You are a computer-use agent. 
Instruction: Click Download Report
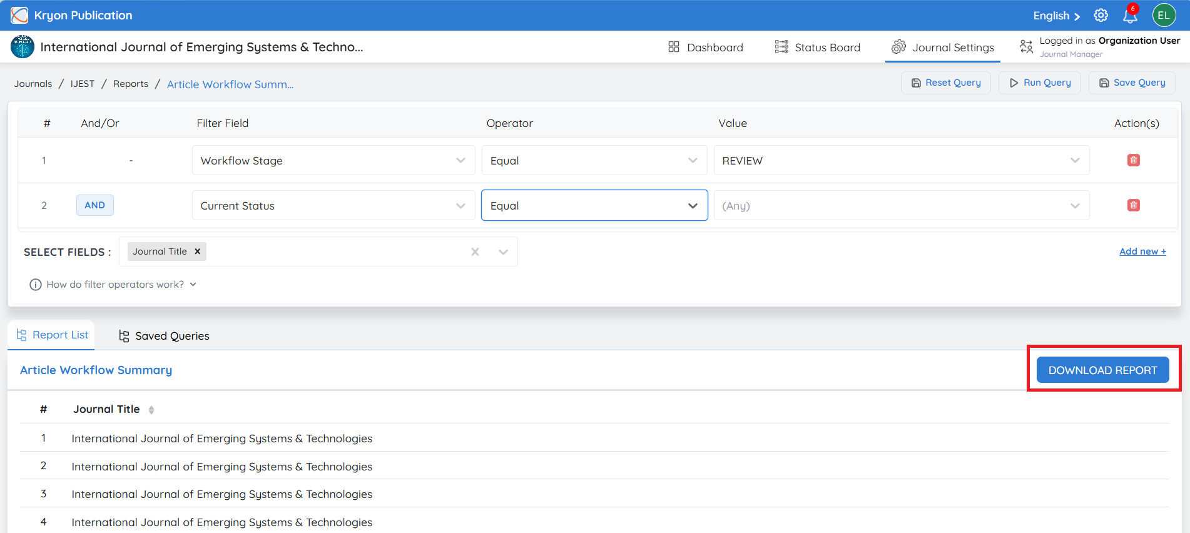1103,370
